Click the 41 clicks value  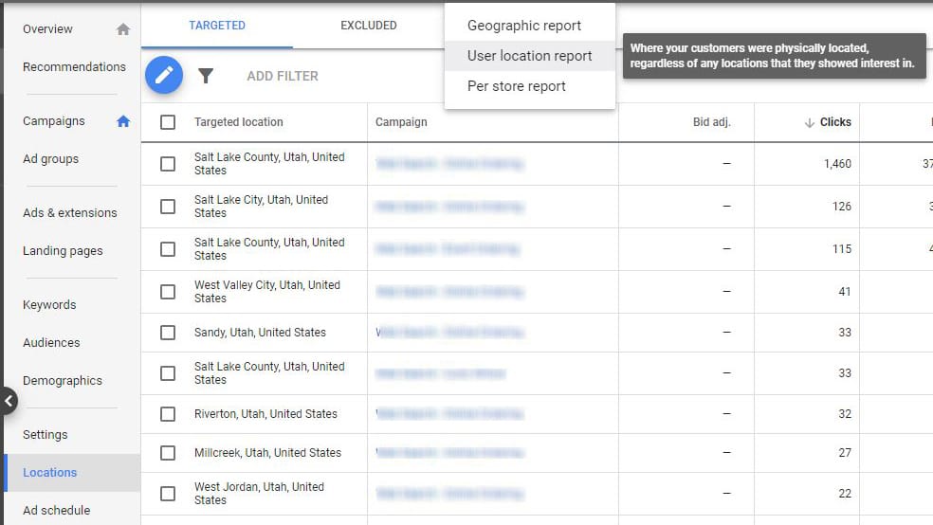tap(844, 292)
